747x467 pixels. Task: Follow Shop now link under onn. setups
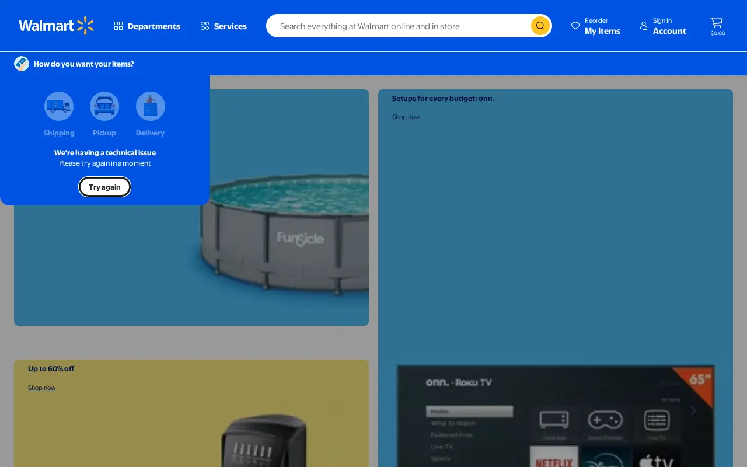pos(406,117)
